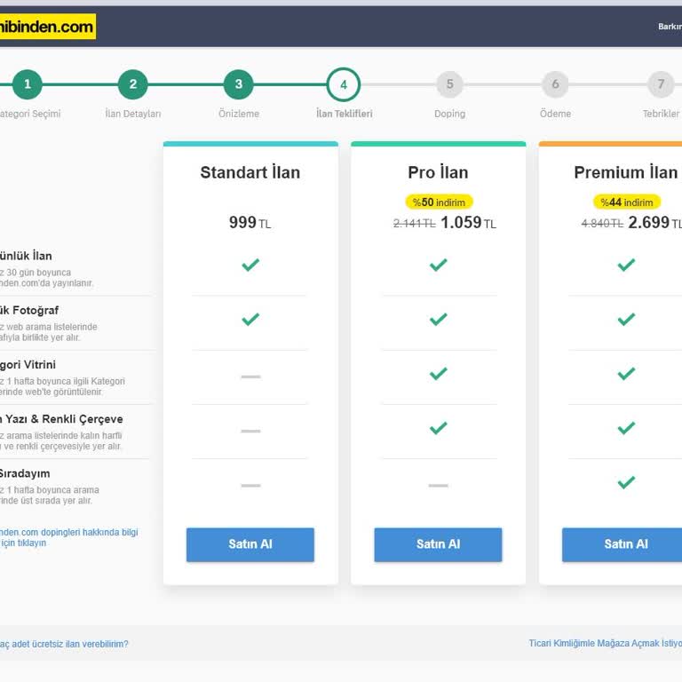Click Pro İlan dash for top ranking row
This screenshot has height=682, width=682.
click(438, 486)
